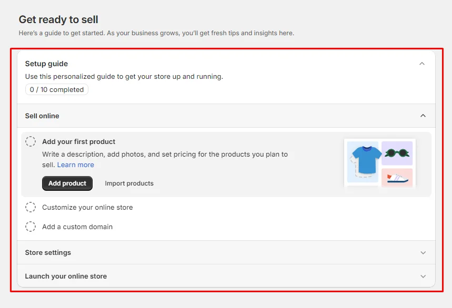Check off Customize your online store
The height and width of the screenshot is (308, 452).
coord(30,207)
